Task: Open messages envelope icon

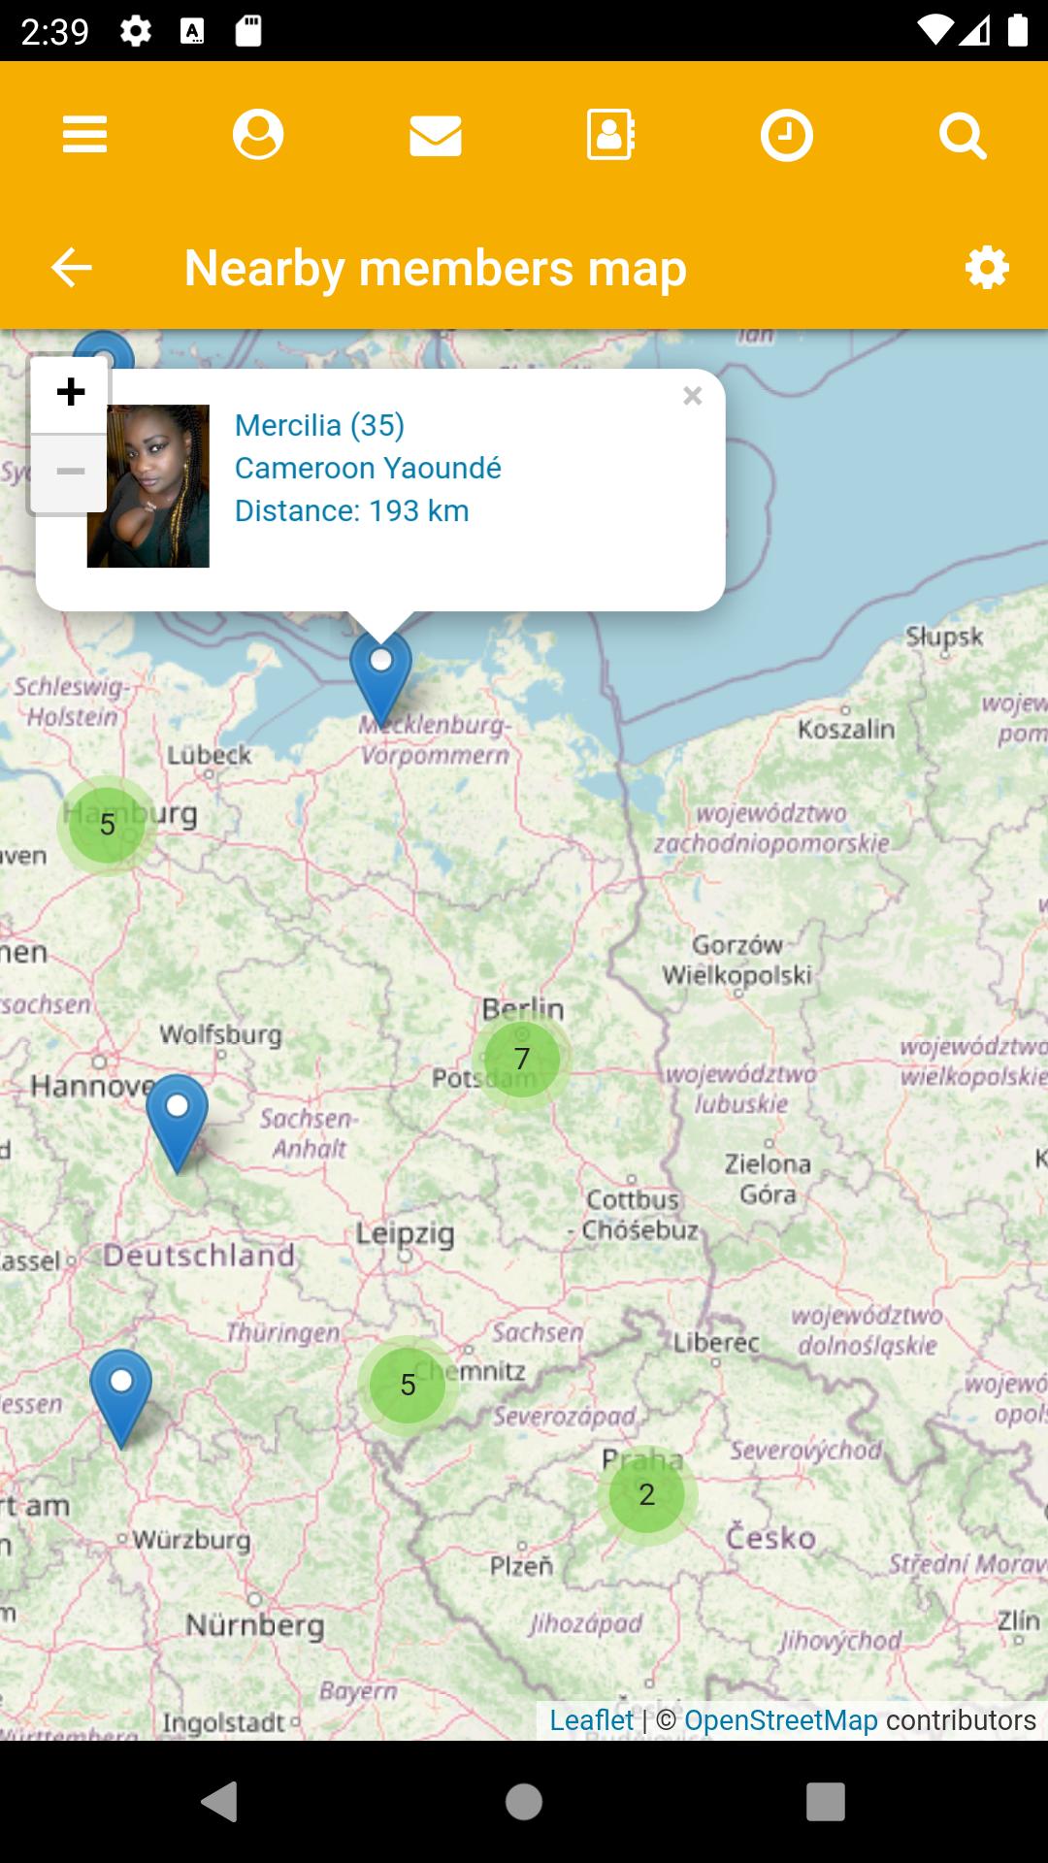Action: [436, 135]
